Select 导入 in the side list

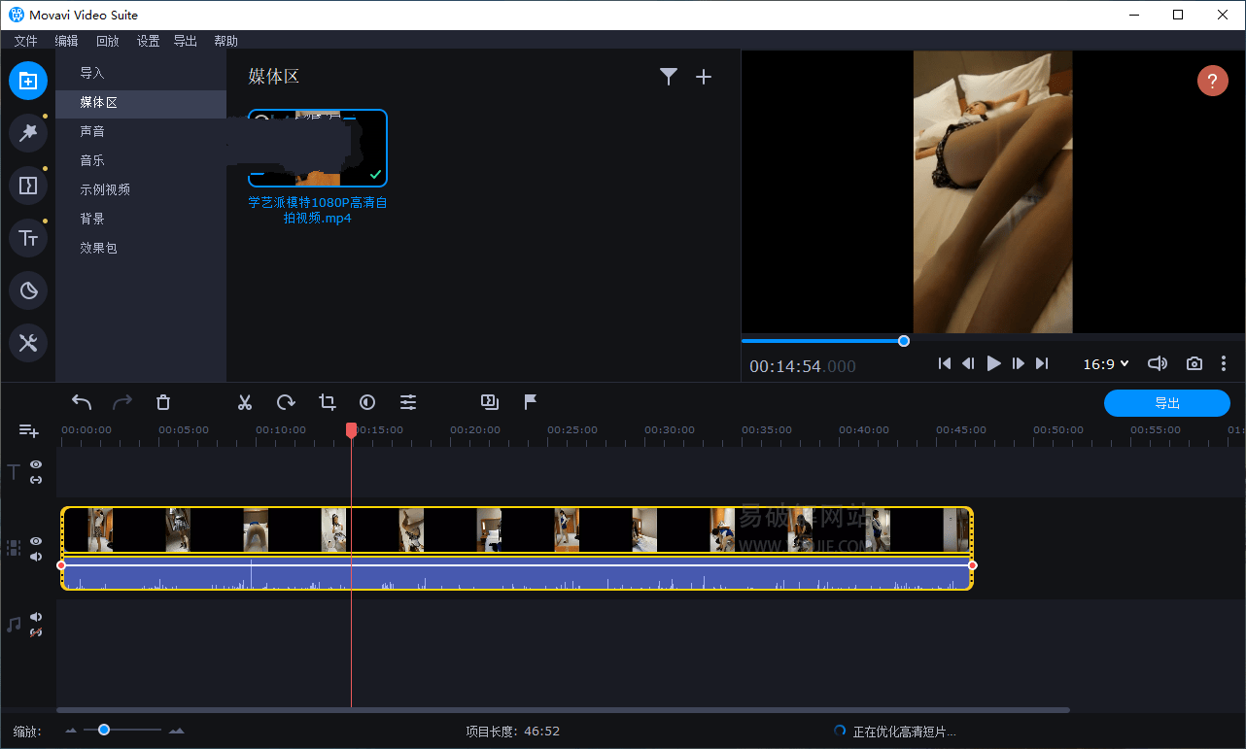pyautogui.click(x=141, y=73)
